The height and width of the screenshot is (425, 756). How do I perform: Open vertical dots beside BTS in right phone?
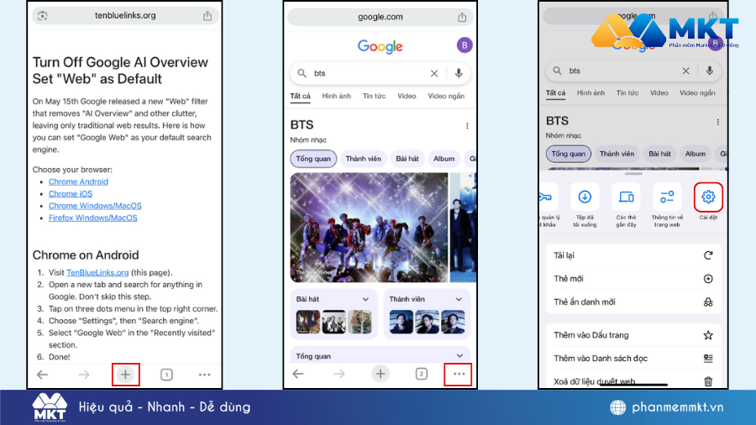718,122
